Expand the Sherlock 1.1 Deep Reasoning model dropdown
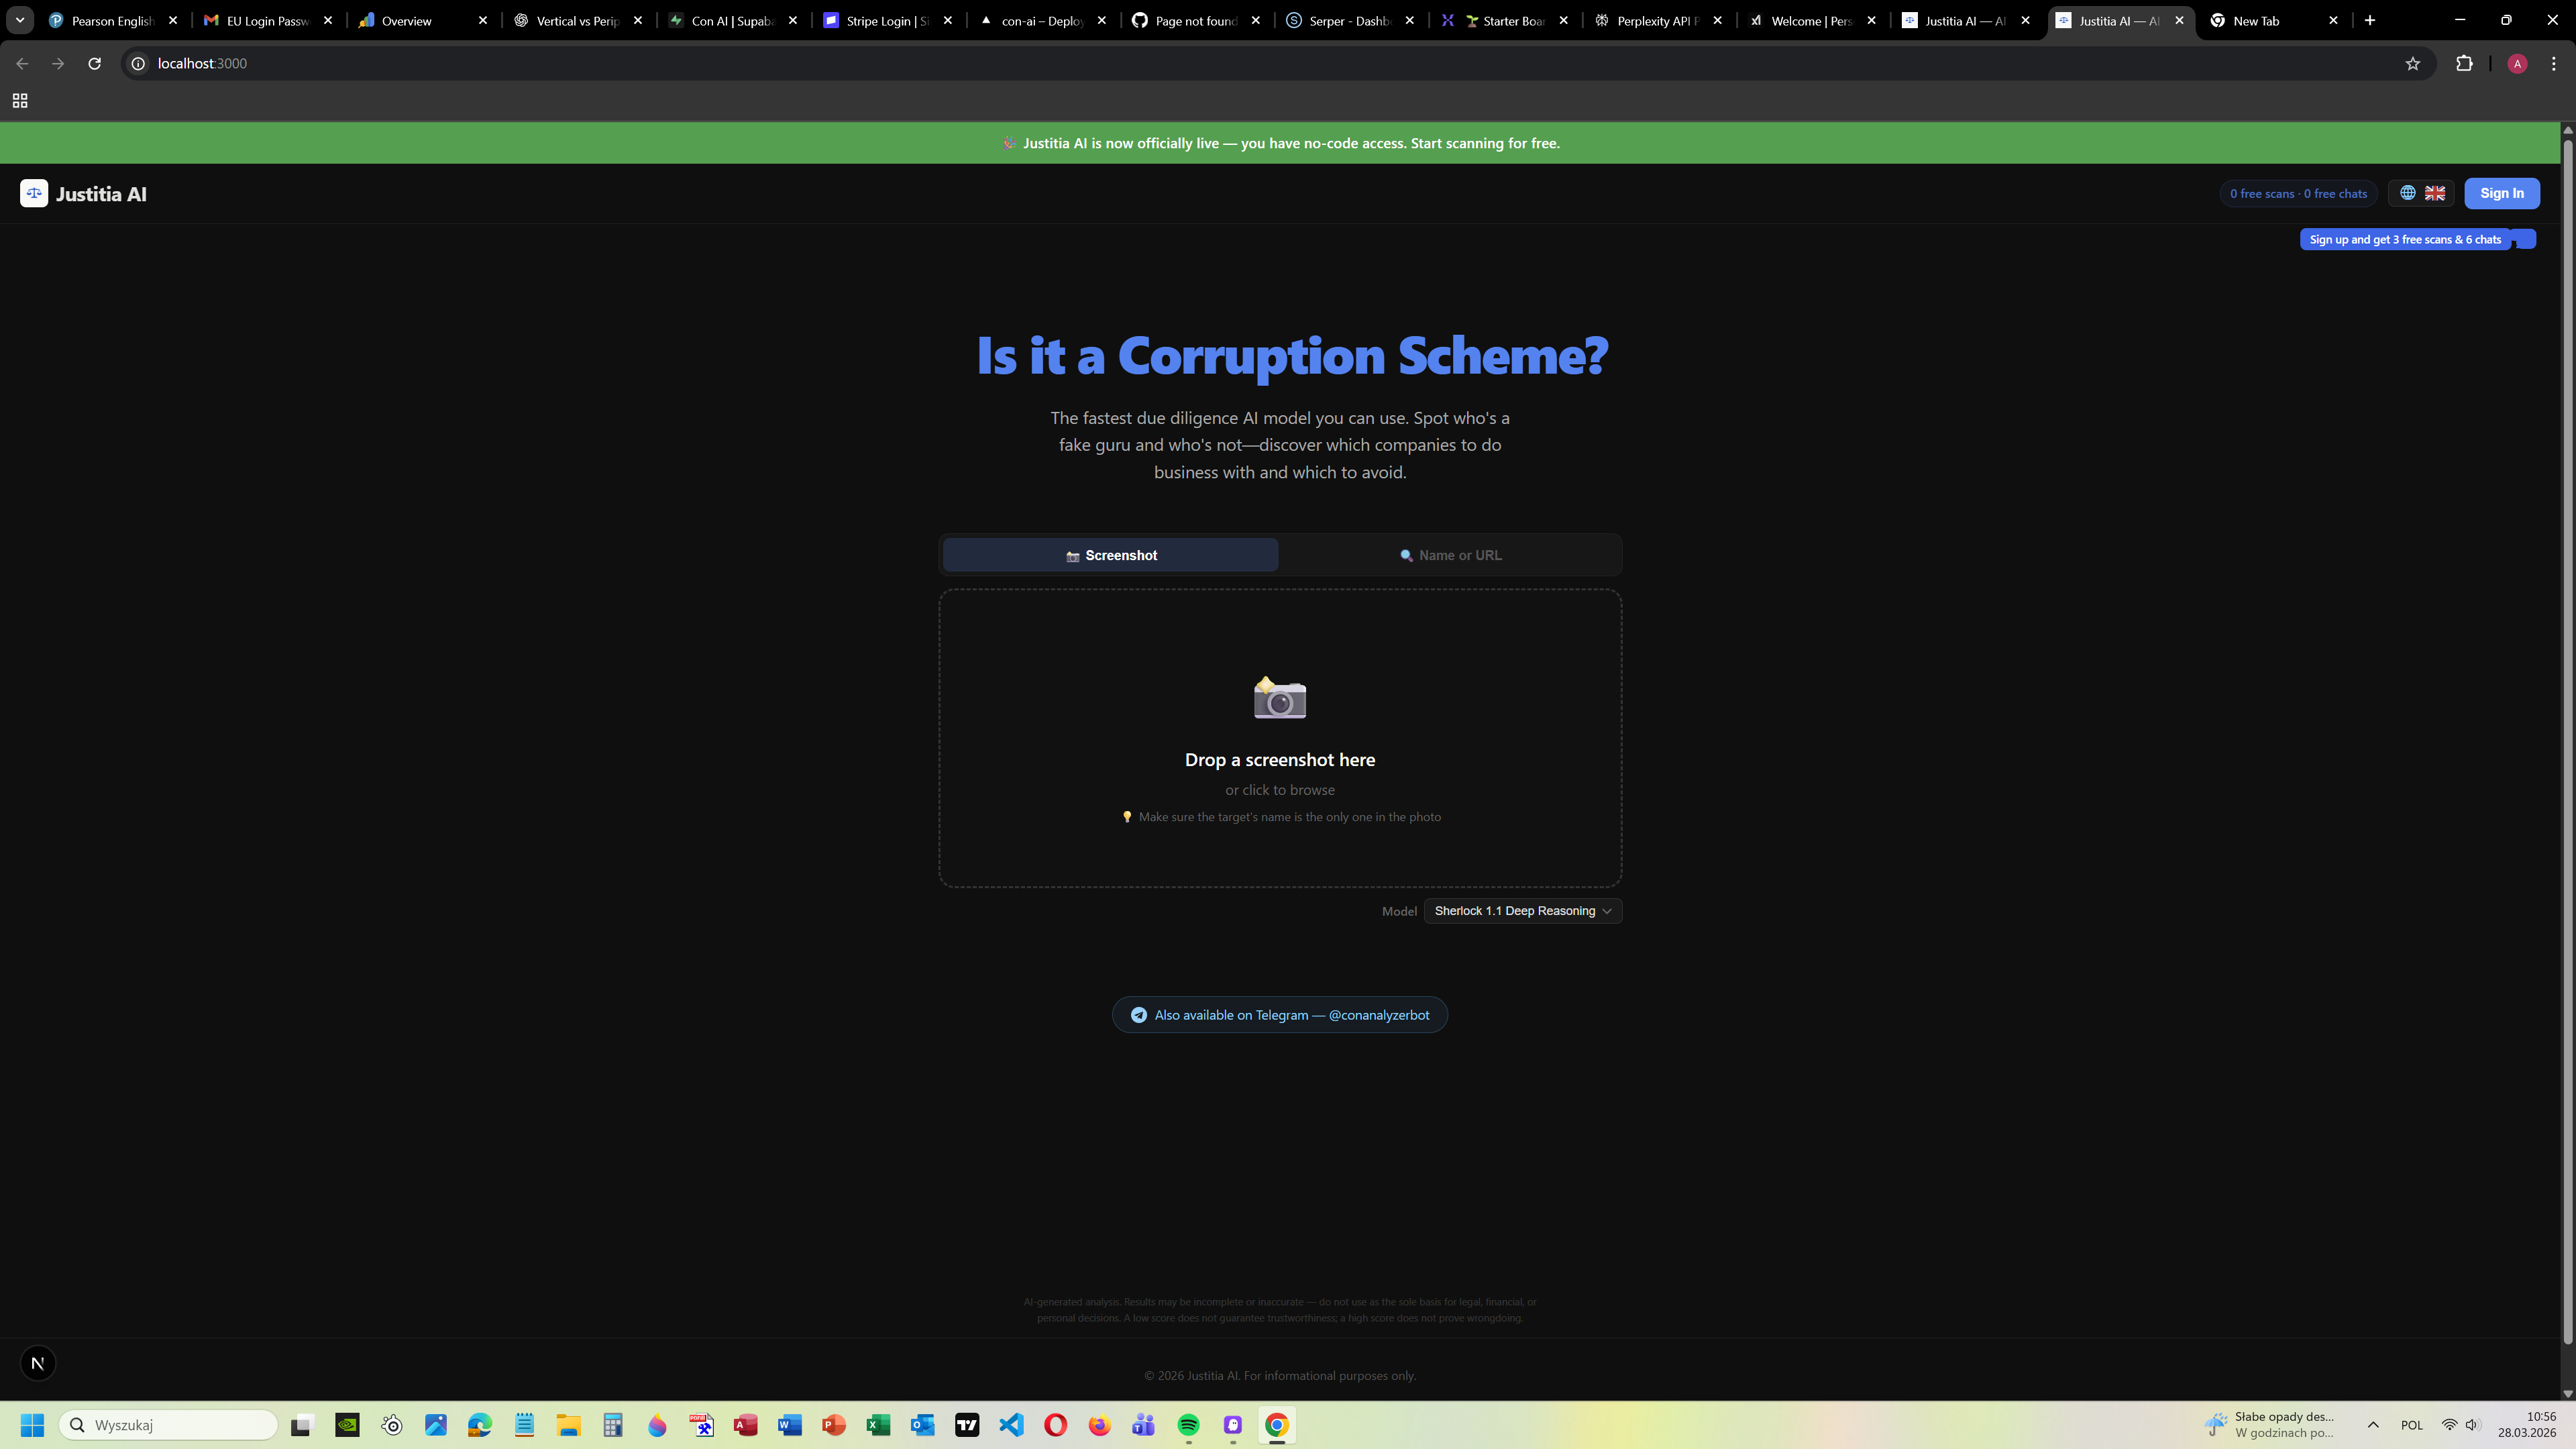The height and width of the screenshot is (1449, 2576). coord(1522,911)
